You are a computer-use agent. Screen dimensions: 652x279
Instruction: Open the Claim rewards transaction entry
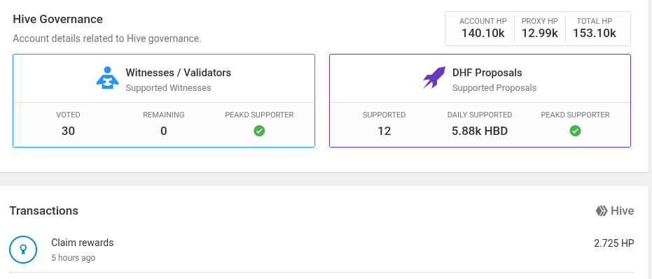[322, 250]
